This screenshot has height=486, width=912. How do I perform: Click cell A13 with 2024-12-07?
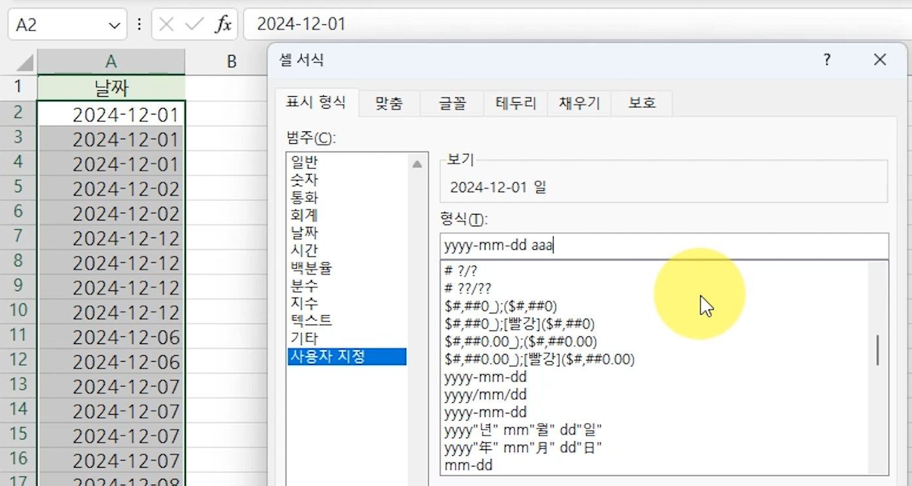click(111, 386)
